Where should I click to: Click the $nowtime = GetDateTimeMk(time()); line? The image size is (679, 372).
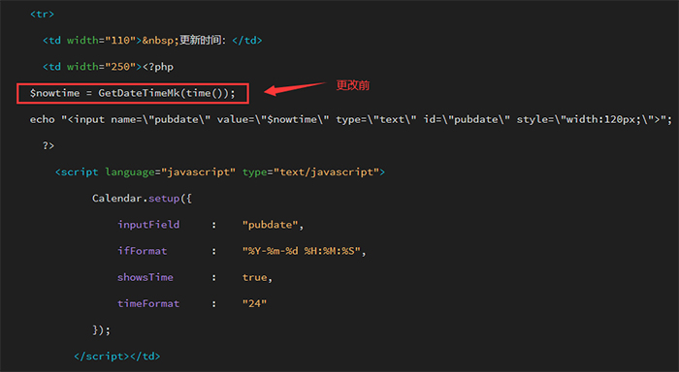click(133, 93)
